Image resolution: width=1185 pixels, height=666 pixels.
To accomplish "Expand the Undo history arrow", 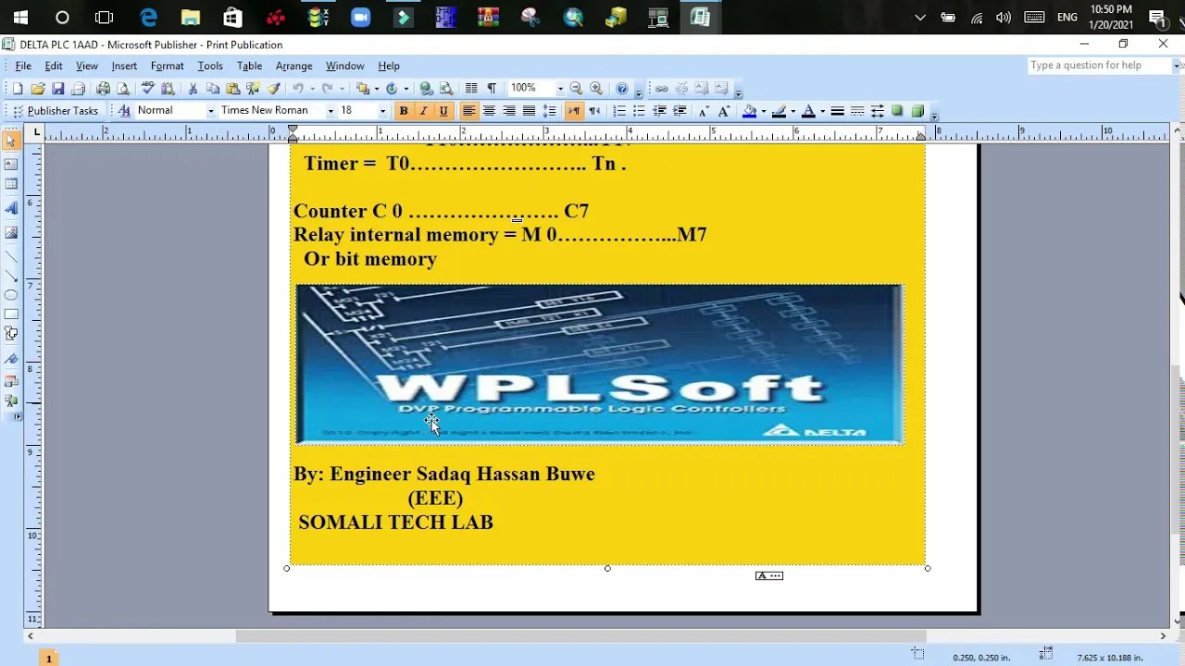I will point(313,89).
